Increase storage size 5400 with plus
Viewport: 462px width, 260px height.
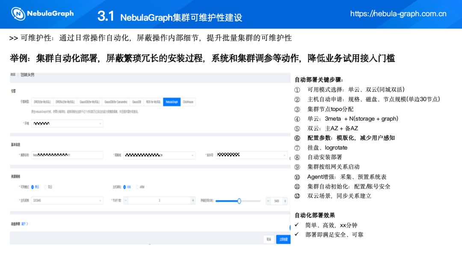pyautogui.click(x=285, y=201)
